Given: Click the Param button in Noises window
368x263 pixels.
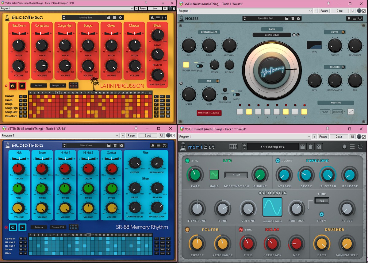Looking at the screenshot, I should 324,11.
